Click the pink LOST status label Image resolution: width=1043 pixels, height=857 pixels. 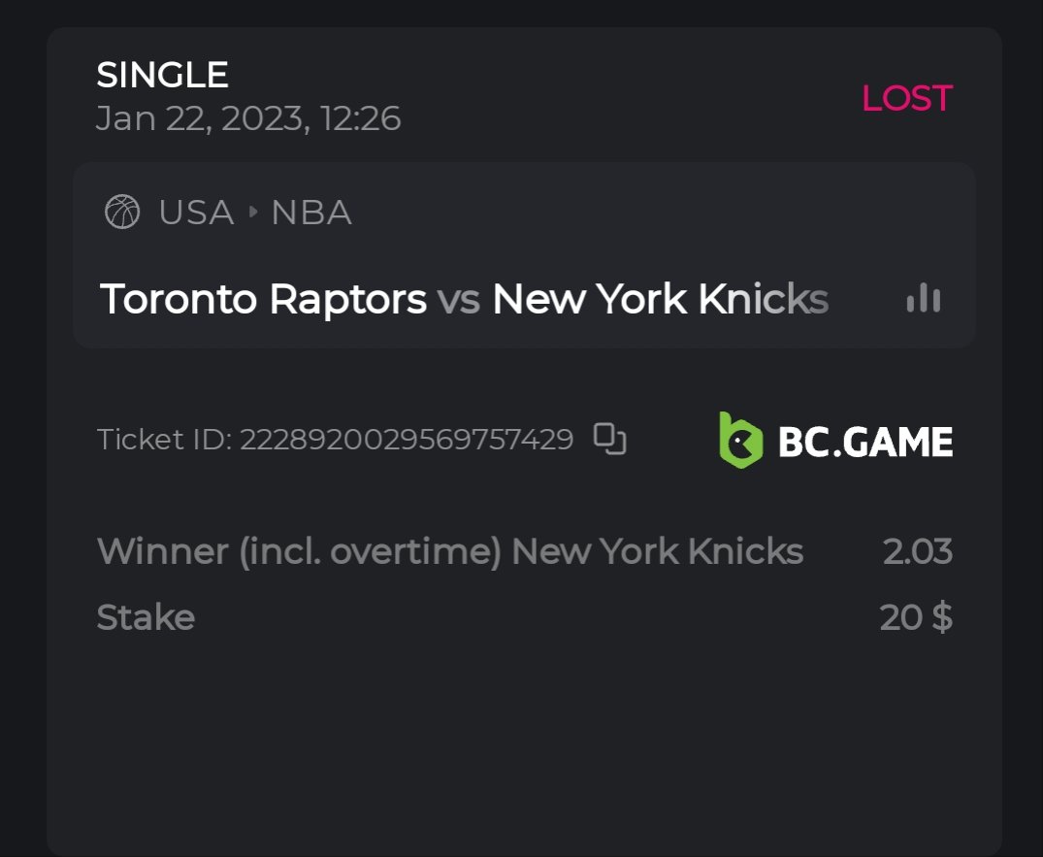tap(906, 98)
